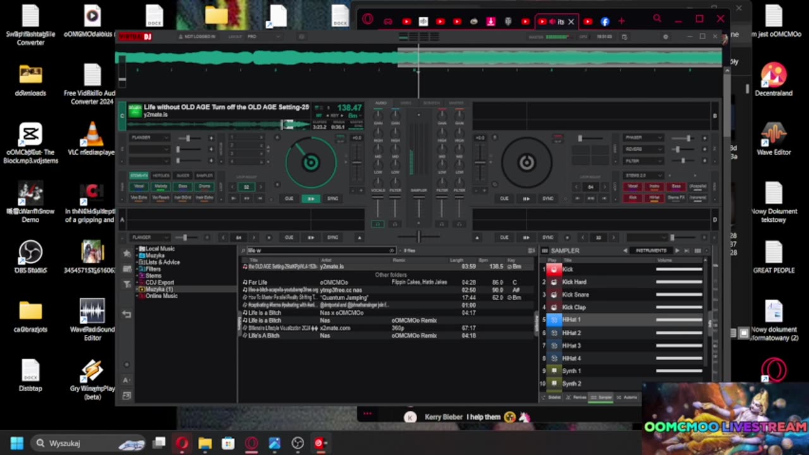Toggle the Vocal stem pad on right deck
This screenshot has height=455, width=809.
[633, 186]
